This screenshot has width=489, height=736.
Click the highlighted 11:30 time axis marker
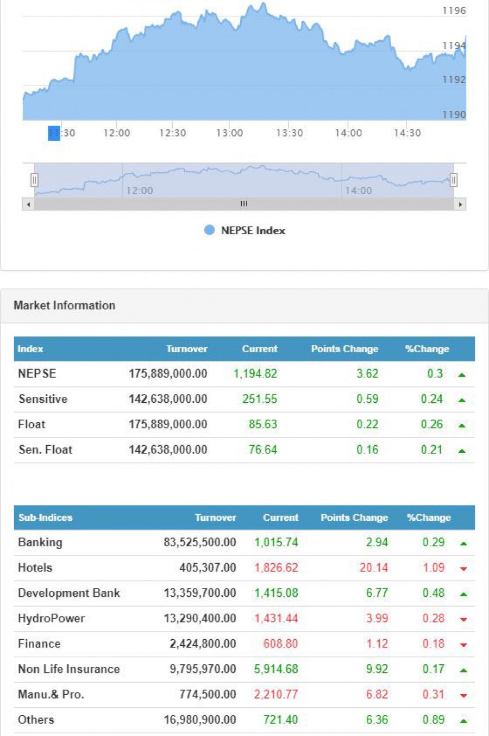[x=54, y=133]
